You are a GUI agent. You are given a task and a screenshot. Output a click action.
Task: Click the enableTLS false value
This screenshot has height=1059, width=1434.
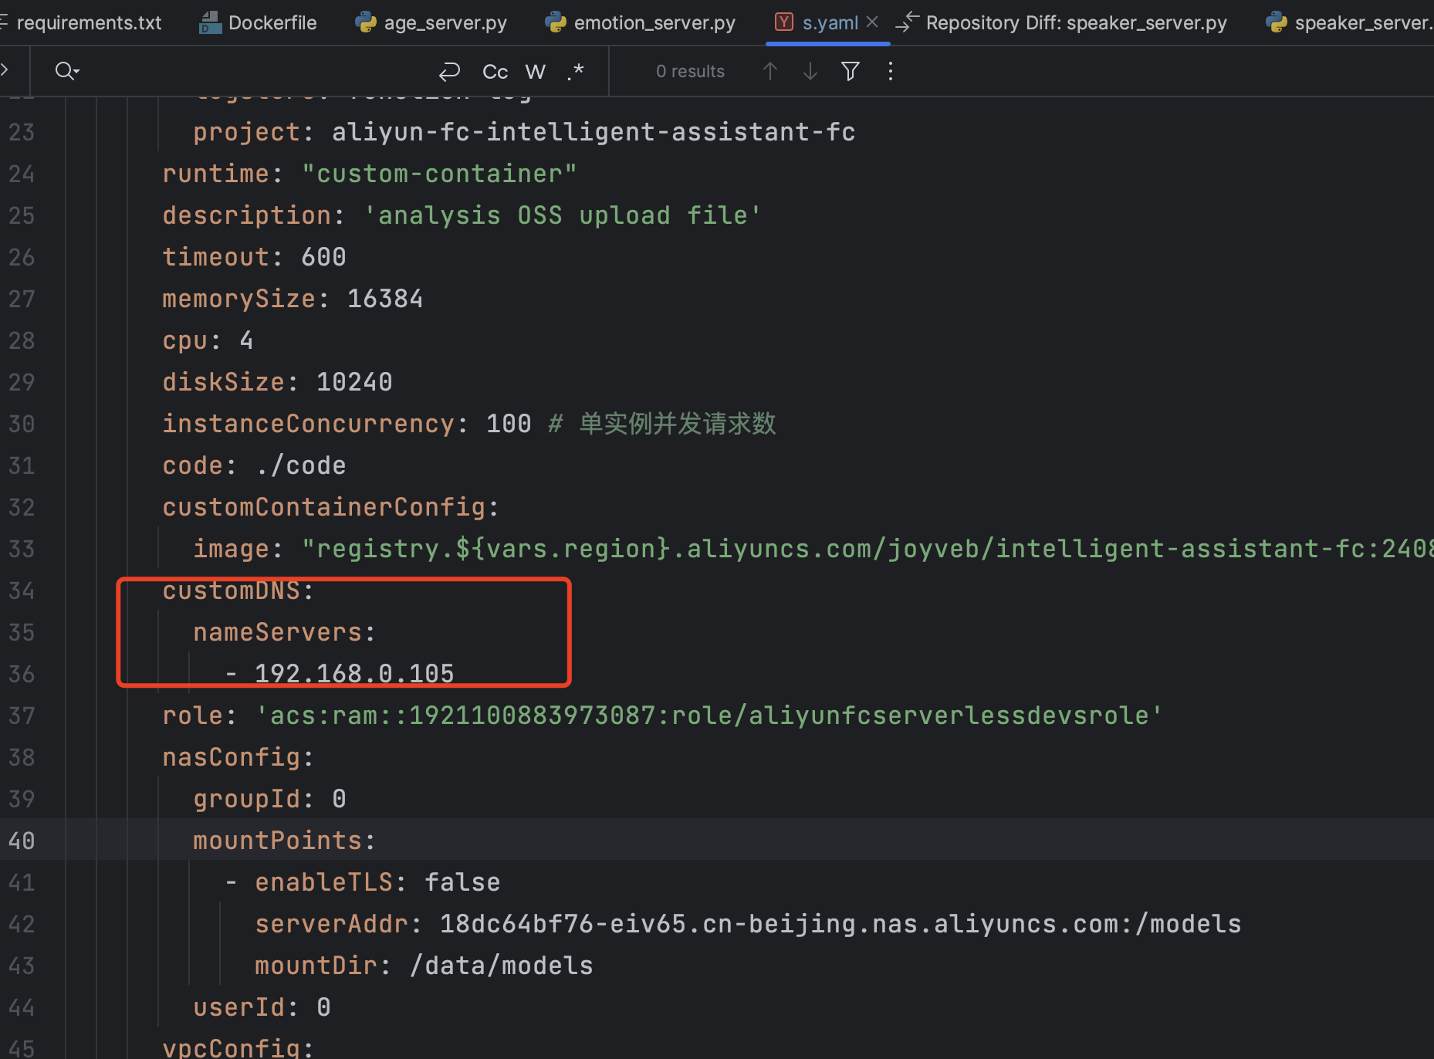[x=462, y=882]
